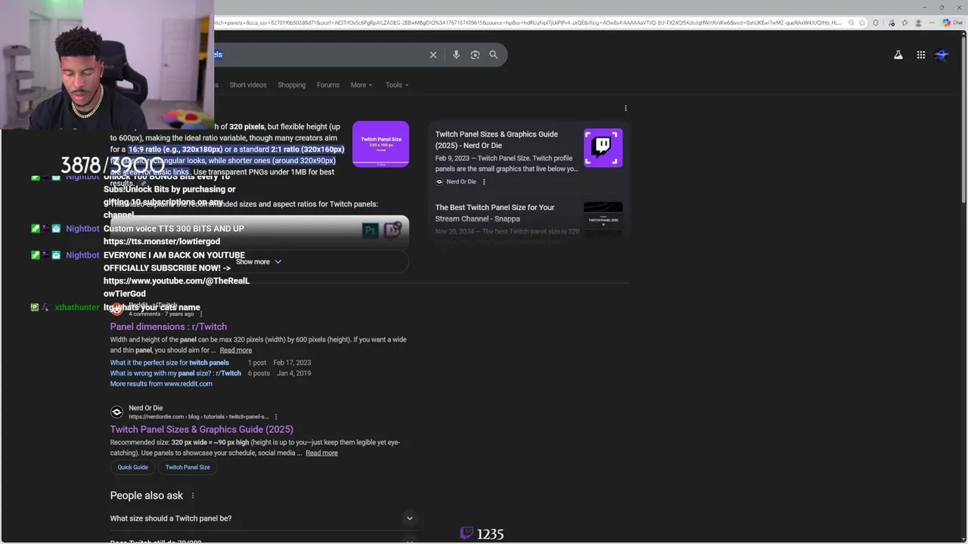The width and height of the screenshot is (968, 544).
Task: Switch to the Short videos tab
Action: click(x=248, y=85)
